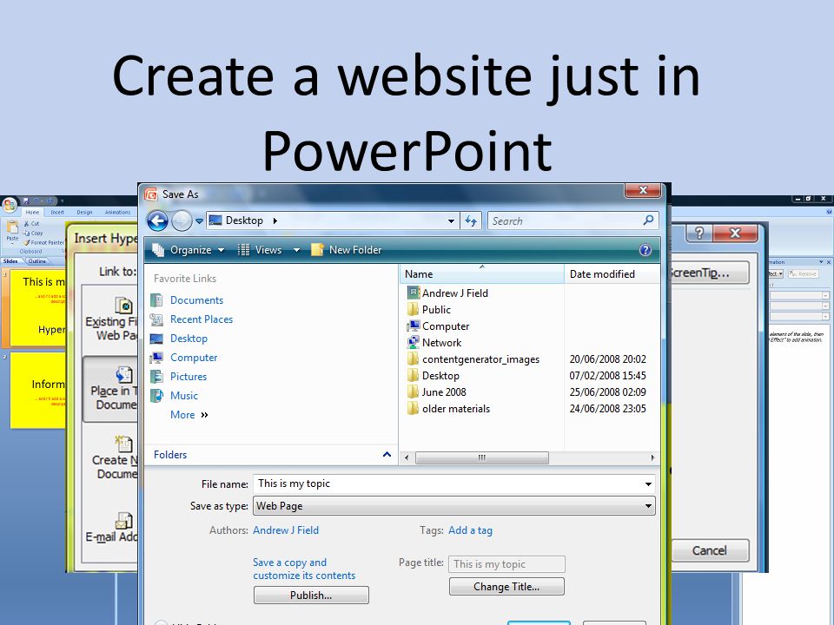The width and height of the screenshot is (834, 625).
Task: Click the blue Help icon in Save As toolbar
Action: (x=645, y=250)
